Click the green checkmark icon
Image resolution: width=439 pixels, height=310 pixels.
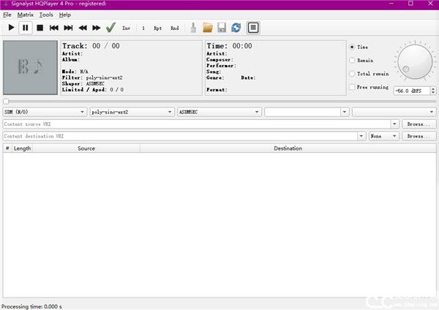click(x=110, y=28)
